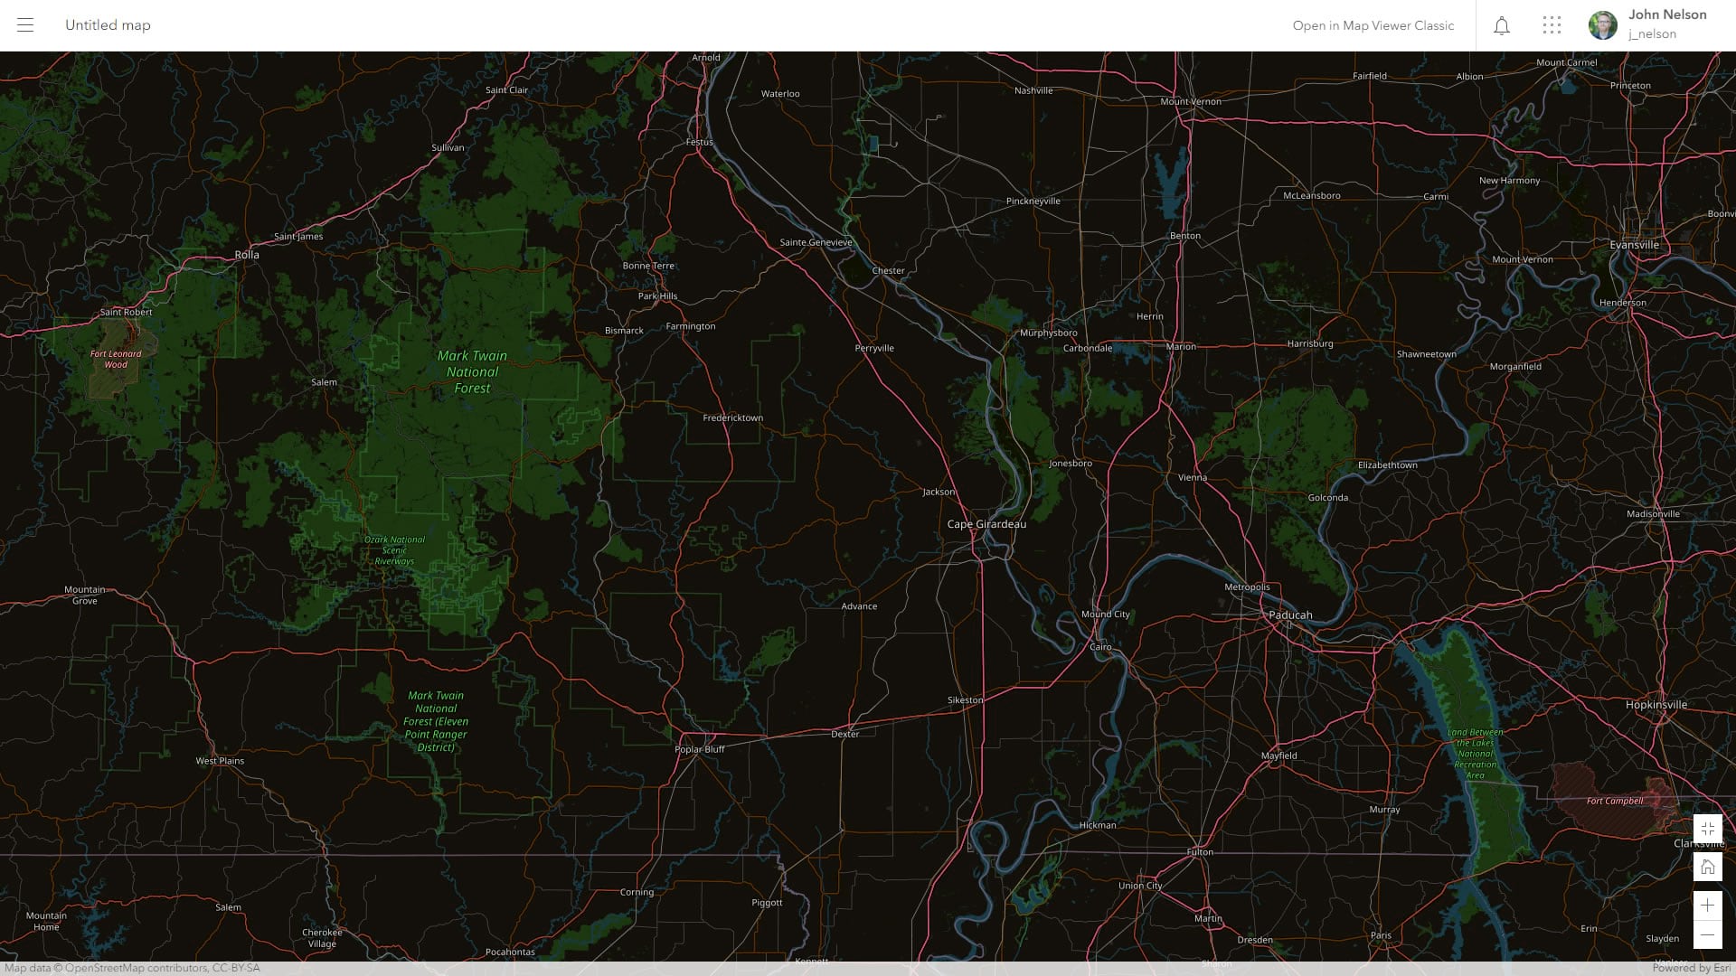Click the Fort Campbell area label
This screenshot has width=1736, height=976.
(1615, 801)
